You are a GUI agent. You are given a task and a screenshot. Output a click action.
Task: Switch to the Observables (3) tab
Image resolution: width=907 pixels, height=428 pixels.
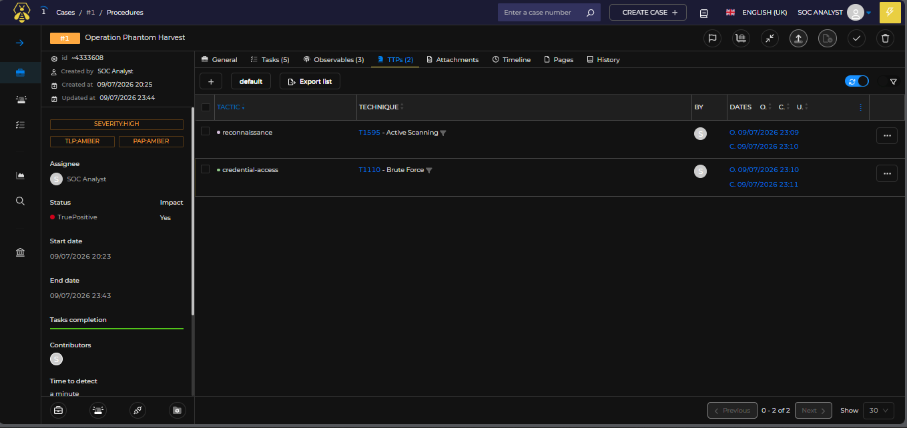coord(334,60)
